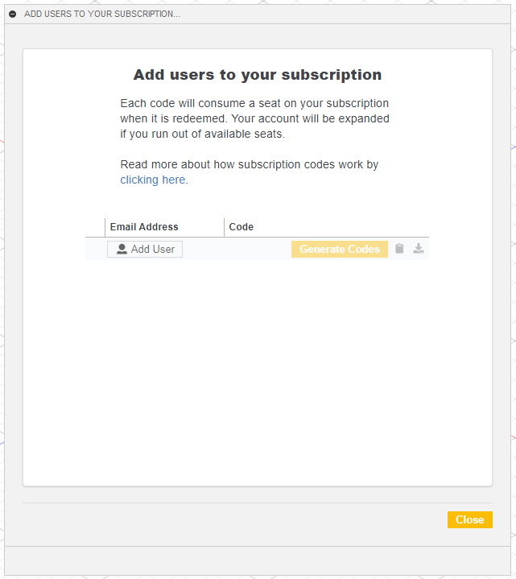Click the "Add users to your subscription" heading
Screen dimensions: 516x579
257,75
